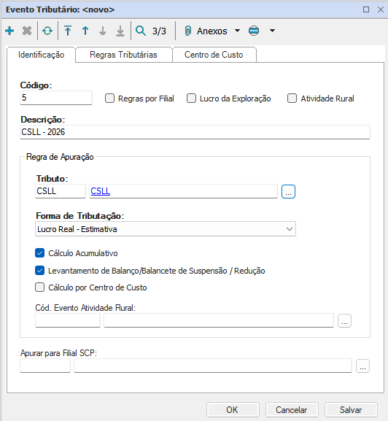Switch to the Regras Tributárias tab
The image size is (388, 421).
[x=124, y=55]
